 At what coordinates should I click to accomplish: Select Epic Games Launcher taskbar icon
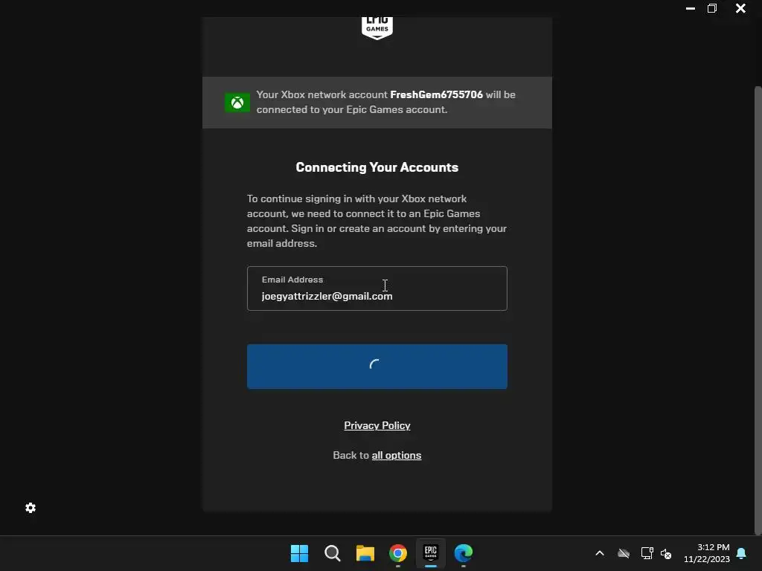pos(431,553)
